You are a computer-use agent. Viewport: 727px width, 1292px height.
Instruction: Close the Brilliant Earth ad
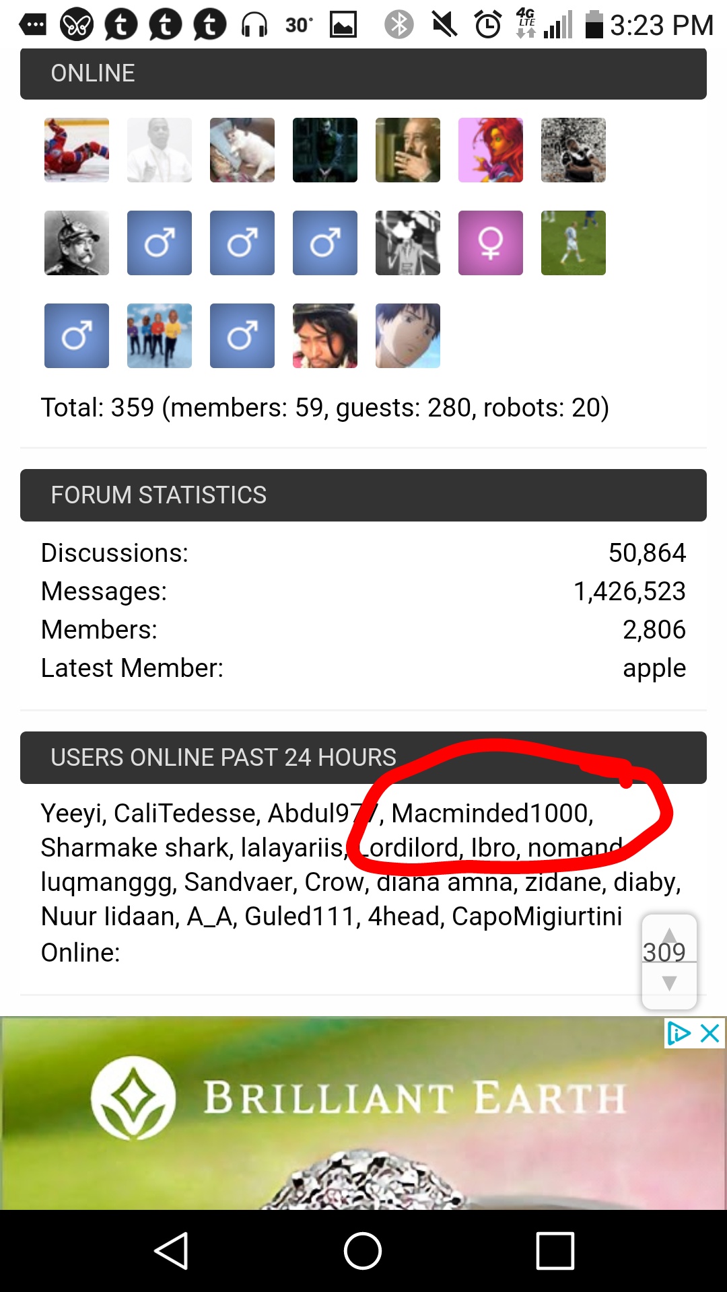point(710,1033)
